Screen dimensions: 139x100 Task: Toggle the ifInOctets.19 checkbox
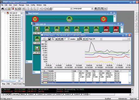pos(42,82)
